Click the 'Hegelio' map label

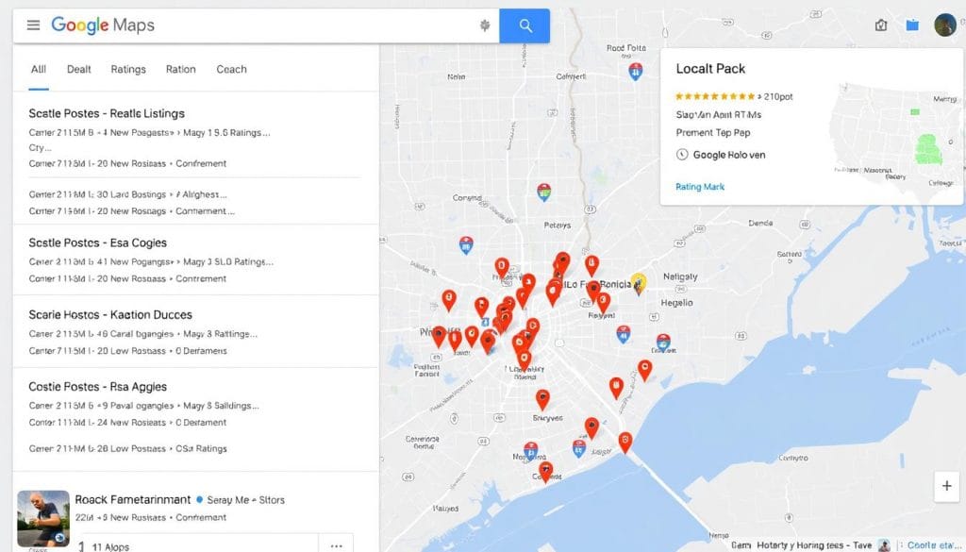676,303
